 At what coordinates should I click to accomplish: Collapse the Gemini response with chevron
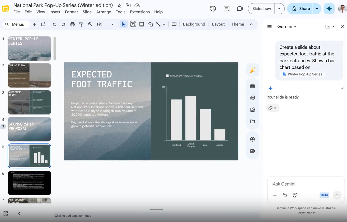tap(342, 88)
